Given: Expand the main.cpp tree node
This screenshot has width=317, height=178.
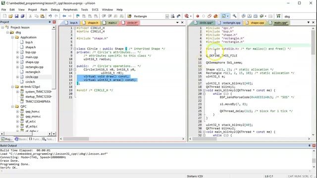Looking at the screenshot, I should (18, 57).
